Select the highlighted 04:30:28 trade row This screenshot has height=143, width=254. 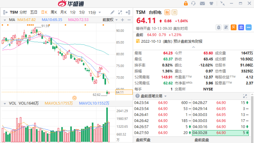[x=220, y=133]
